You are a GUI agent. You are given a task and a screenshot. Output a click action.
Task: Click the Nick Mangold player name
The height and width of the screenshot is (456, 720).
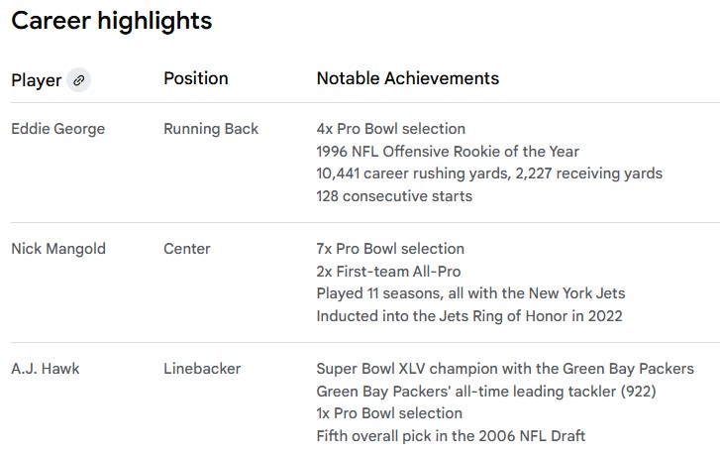(x=59, y=249)
